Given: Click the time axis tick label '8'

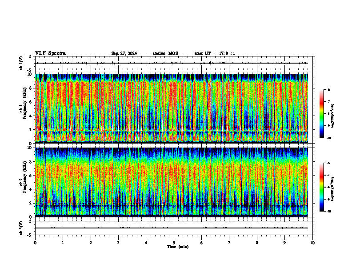Looking at the screenshot, I should click(x=257, y=243).
